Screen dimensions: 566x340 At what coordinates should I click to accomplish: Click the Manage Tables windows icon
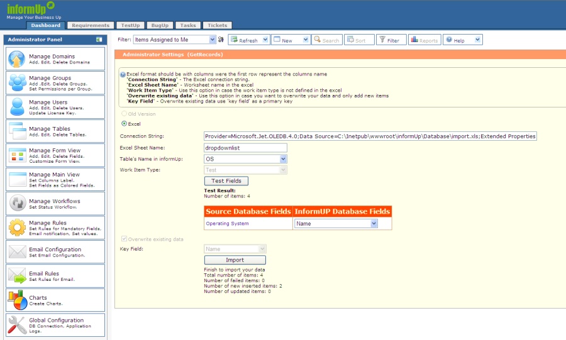18,131
